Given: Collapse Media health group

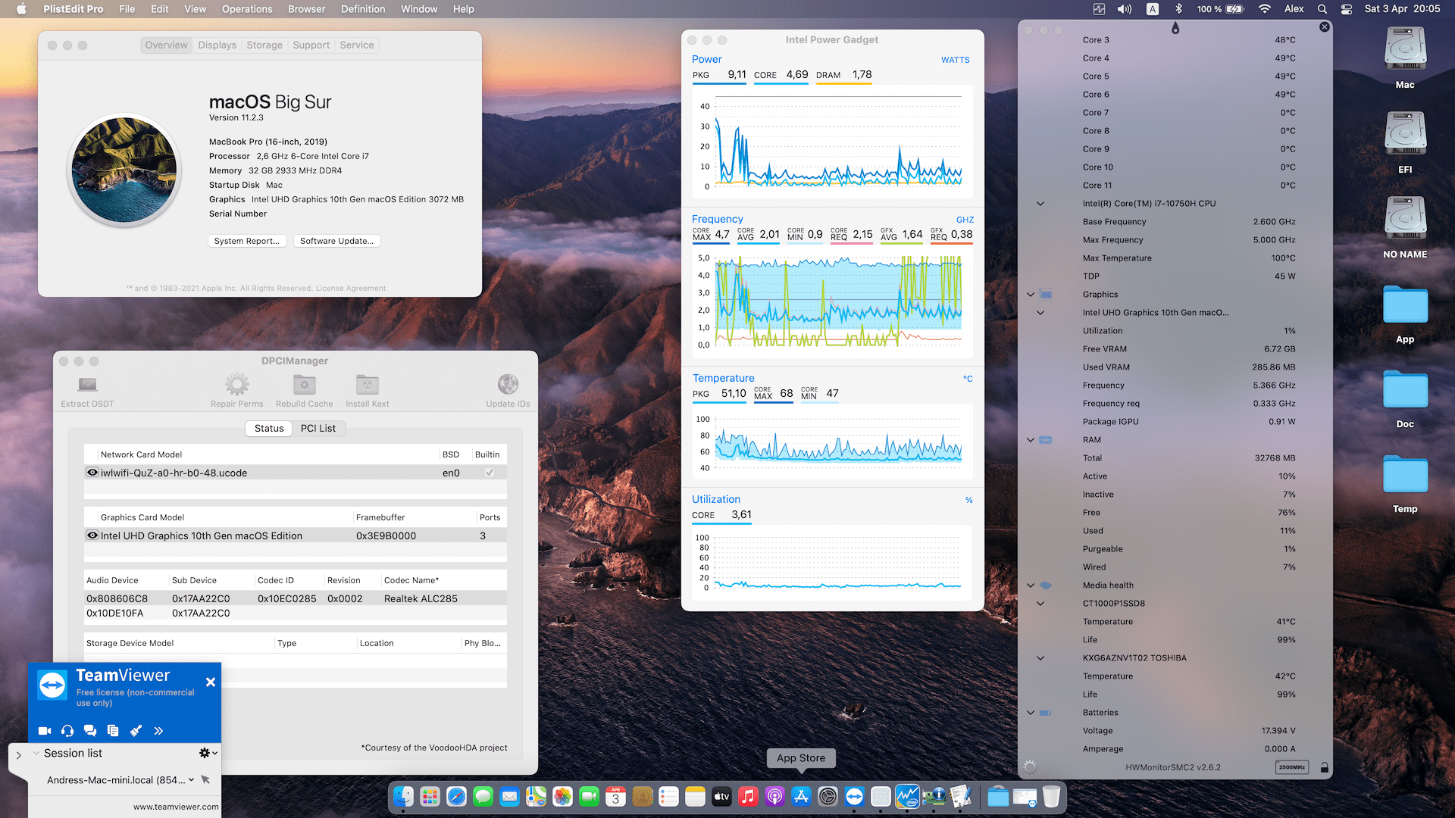Looking at the screenshot, I should click(x=1031, y=585).
